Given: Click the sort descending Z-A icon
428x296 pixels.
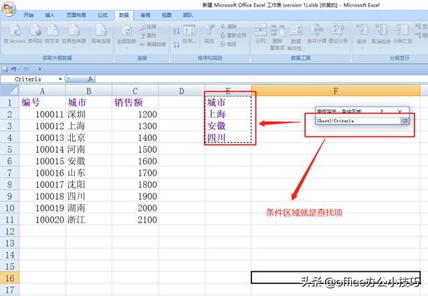Looking at the screenshot, I should point(177,44).
